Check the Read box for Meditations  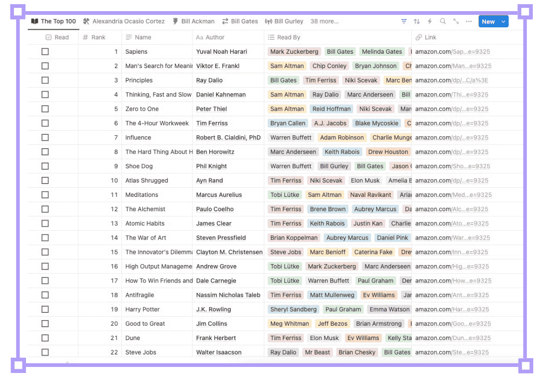pyautogui.click(x=45, y=195)
